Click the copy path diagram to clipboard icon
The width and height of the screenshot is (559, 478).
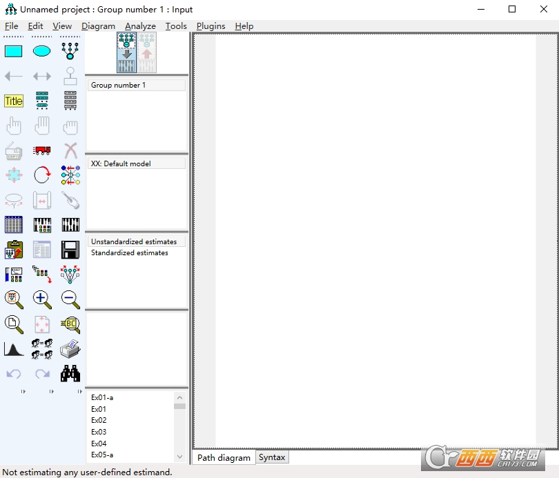[14, 250]
